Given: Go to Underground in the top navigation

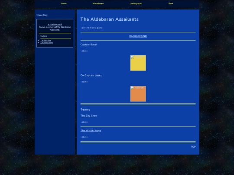Looking at the screenshot, I should (136, 3).
